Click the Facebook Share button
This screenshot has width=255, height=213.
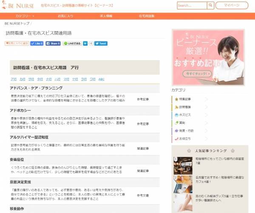pyautogui.click(x=53, y=43)
